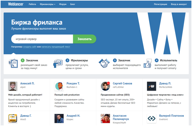Viewport: 192px width, 126px height.
Task: Click Цифровое творчество «под ключ» heading
Action: tap(165, 95)
